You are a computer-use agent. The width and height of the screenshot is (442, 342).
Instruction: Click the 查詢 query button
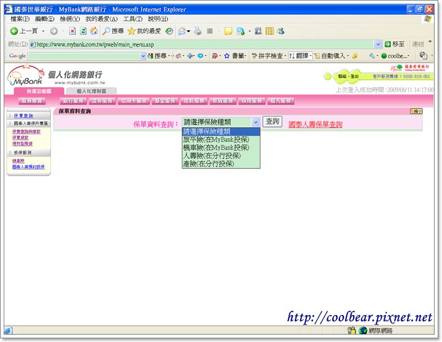[273, 122]
